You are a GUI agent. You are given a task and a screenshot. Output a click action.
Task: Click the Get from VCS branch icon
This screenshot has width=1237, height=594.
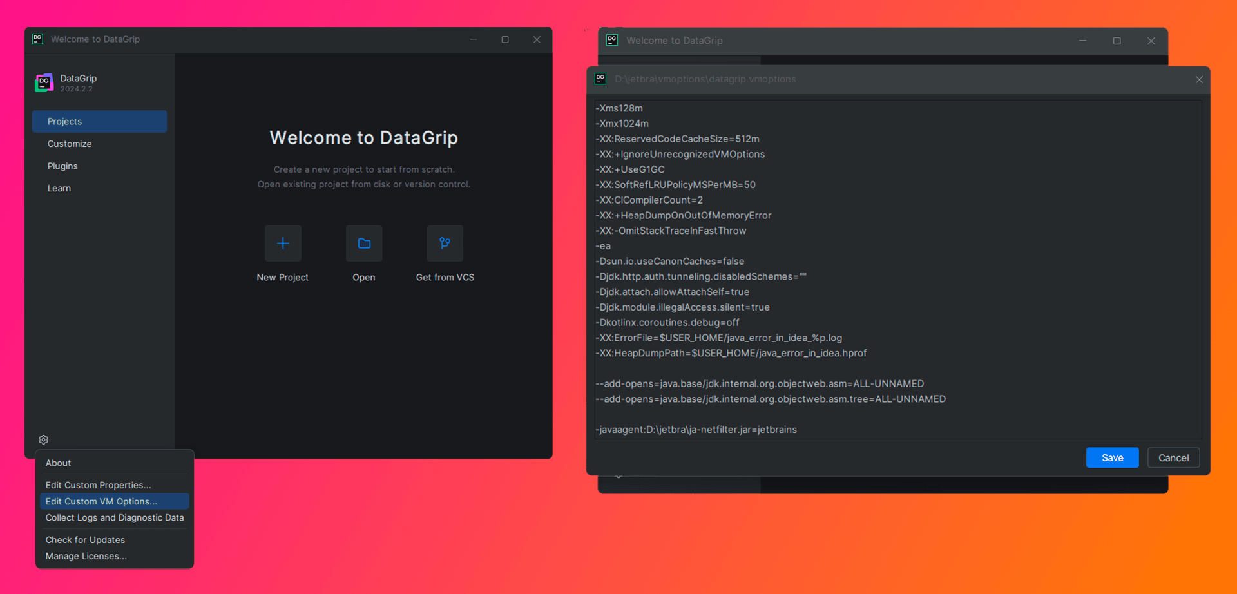tap(445, 244)
